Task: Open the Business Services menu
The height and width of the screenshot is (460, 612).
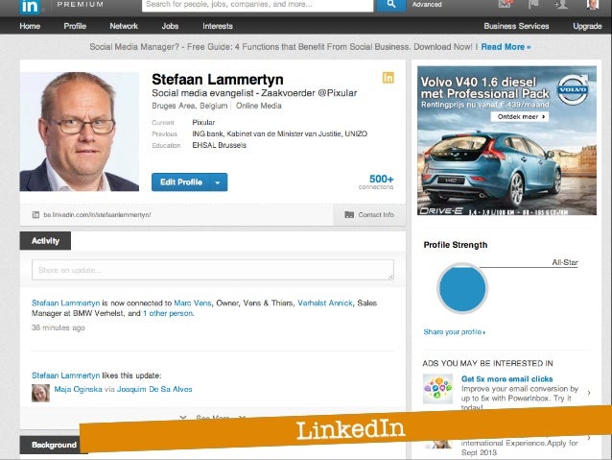Action: (516, 26)
